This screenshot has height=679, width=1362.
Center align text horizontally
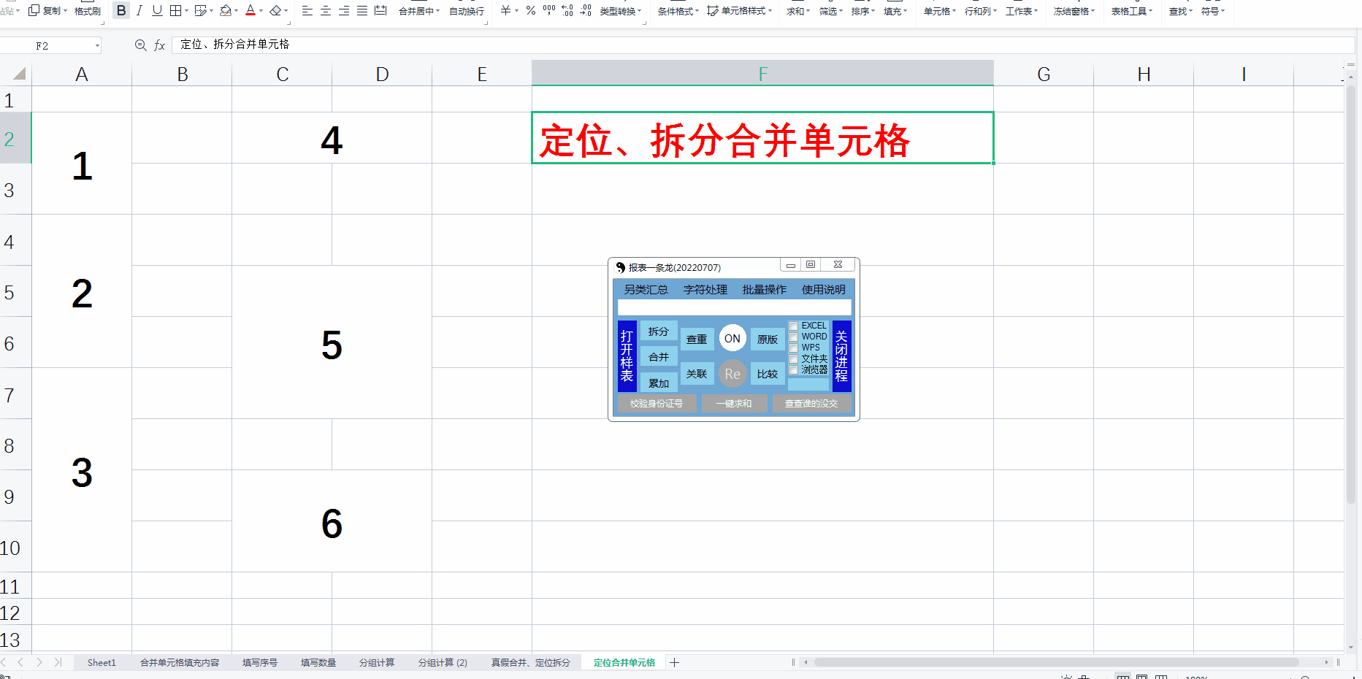click(x=325, y=10)
